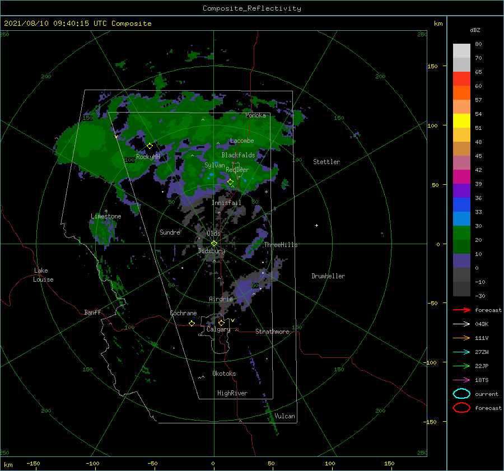Click the km label at top right
The width and height of the screenshot is (504, 471).
[x=438, y=24]
